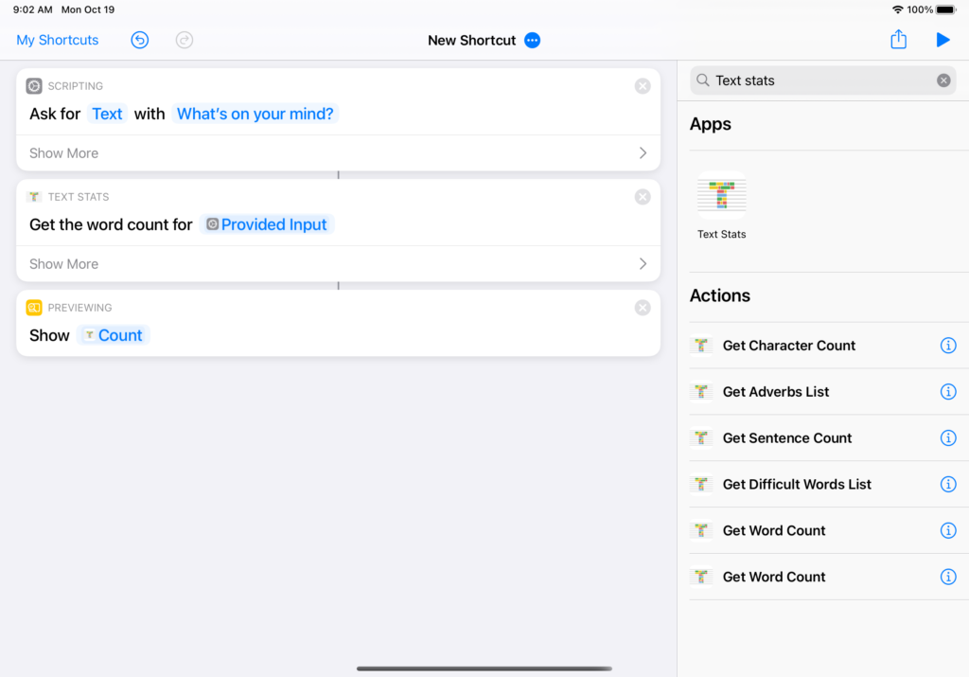969x677 pixels.
Task: Tap the icon beside Get Sentence Count
Action: tap(701, 437)
